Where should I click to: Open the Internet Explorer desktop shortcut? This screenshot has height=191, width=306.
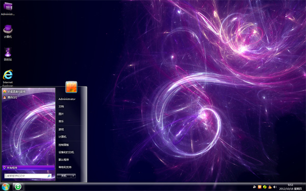(8, 78)
